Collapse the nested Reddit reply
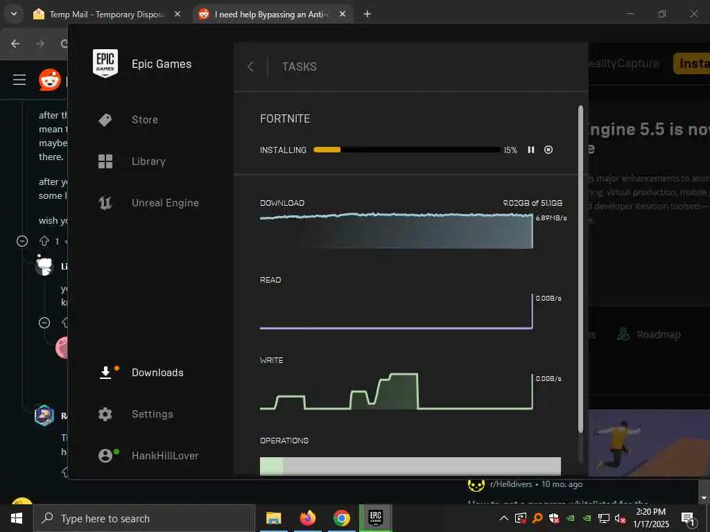This screenshot has height=532, width=710. (44, 323)
